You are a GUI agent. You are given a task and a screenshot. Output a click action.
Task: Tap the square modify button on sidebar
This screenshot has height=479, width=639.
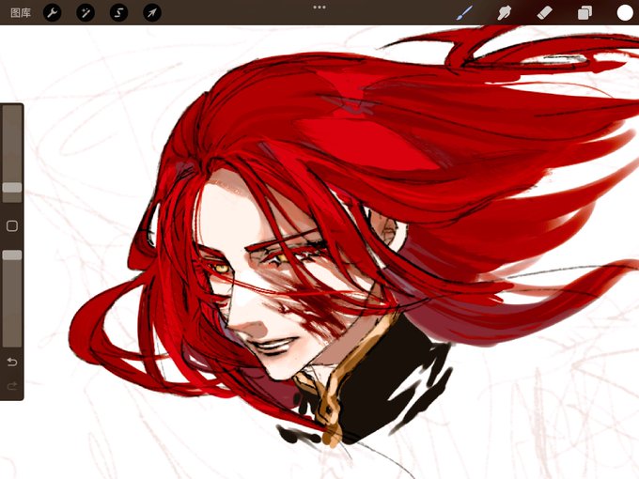[12, 226]
